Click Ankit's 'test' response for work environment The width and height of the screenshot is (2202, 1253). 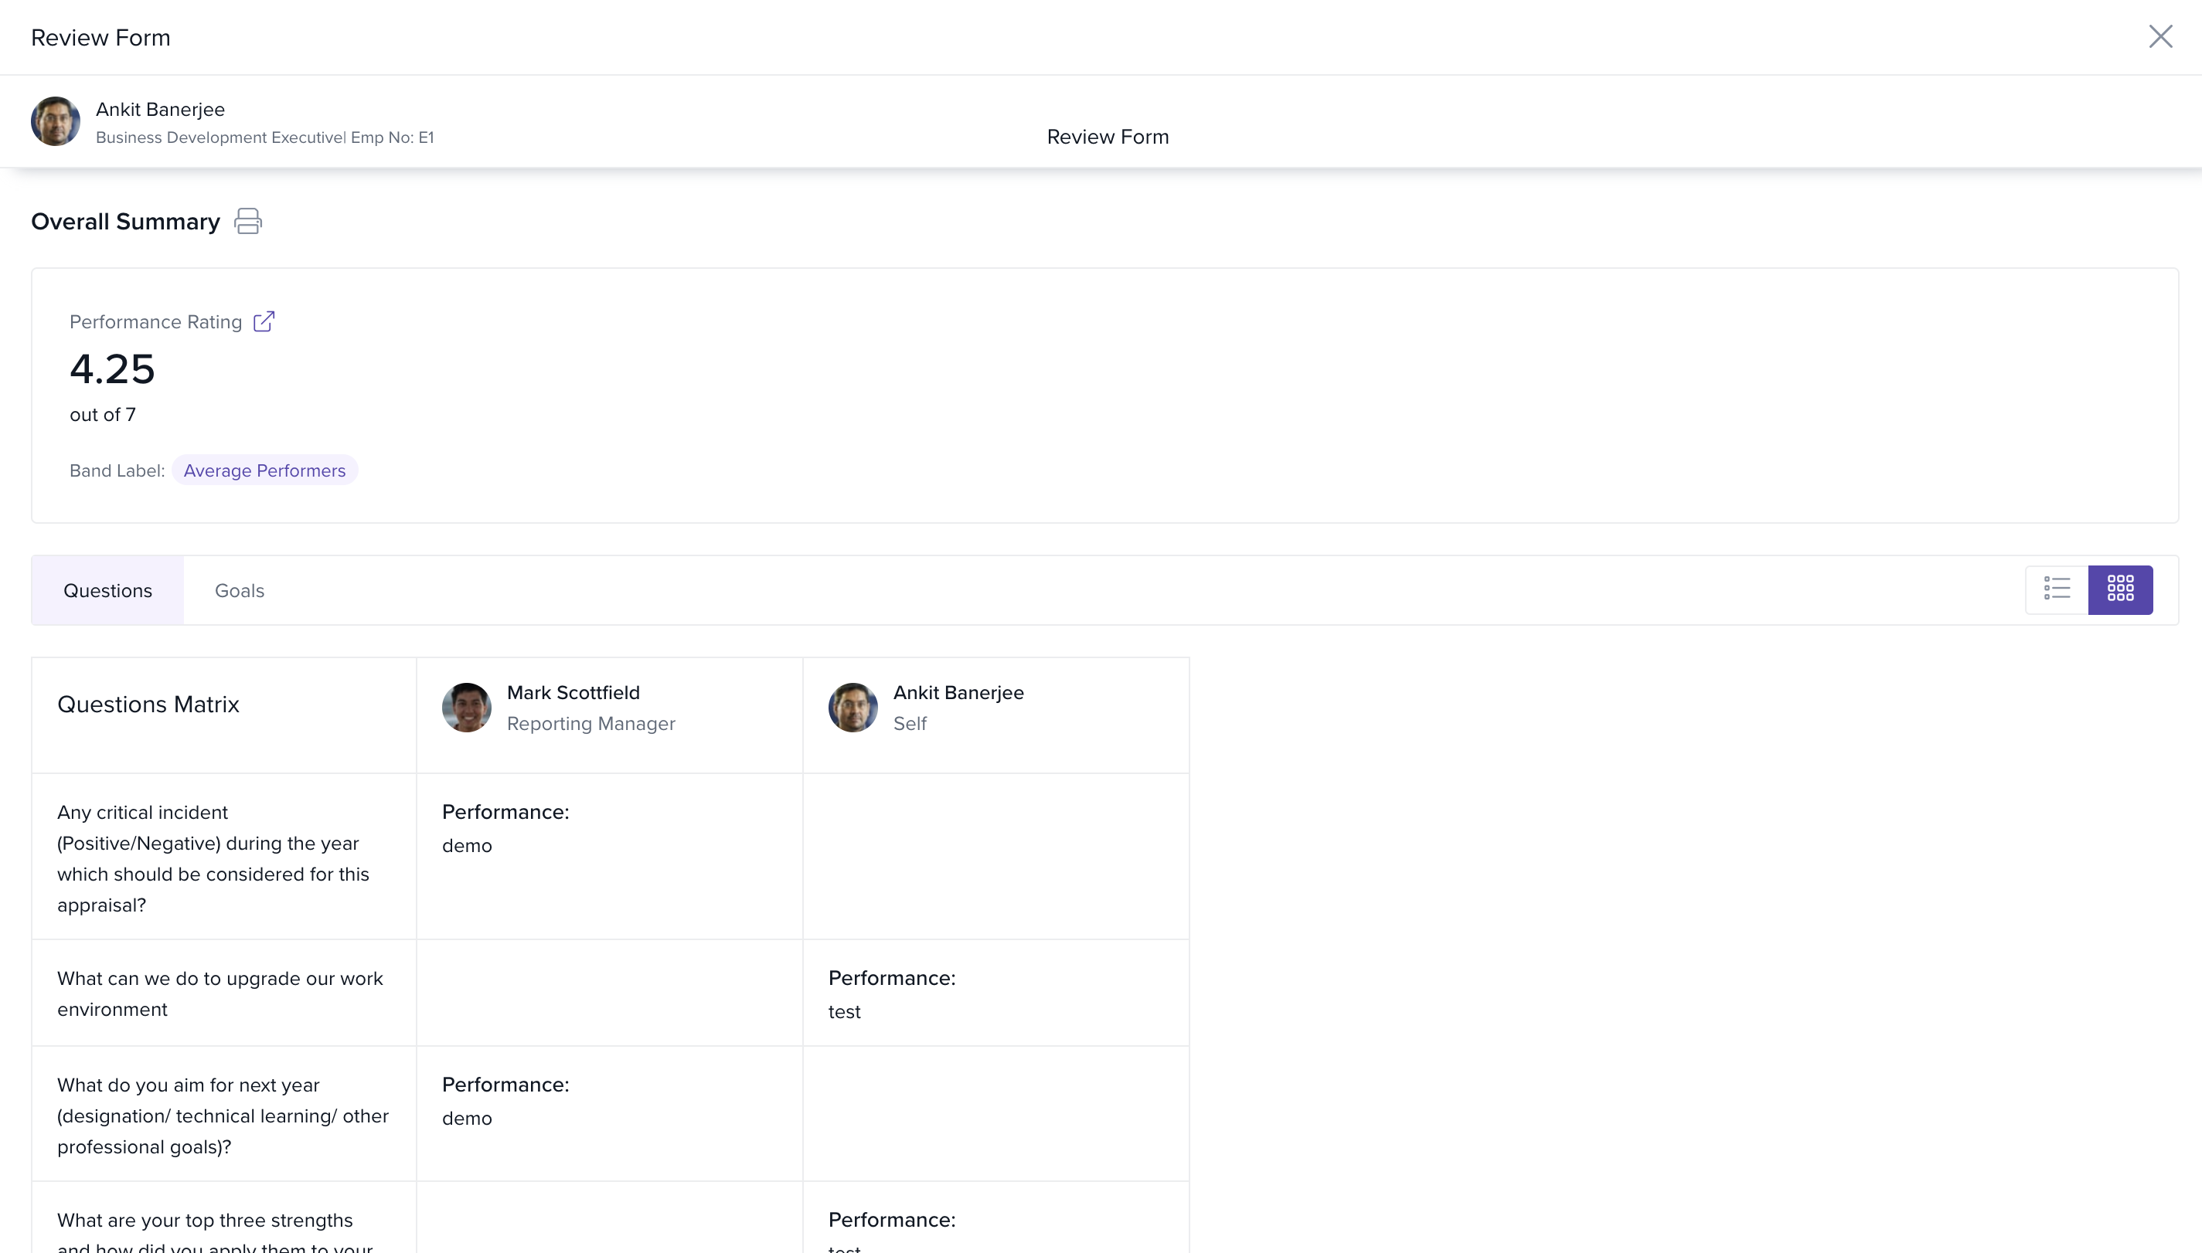(x=843, y=1012)
